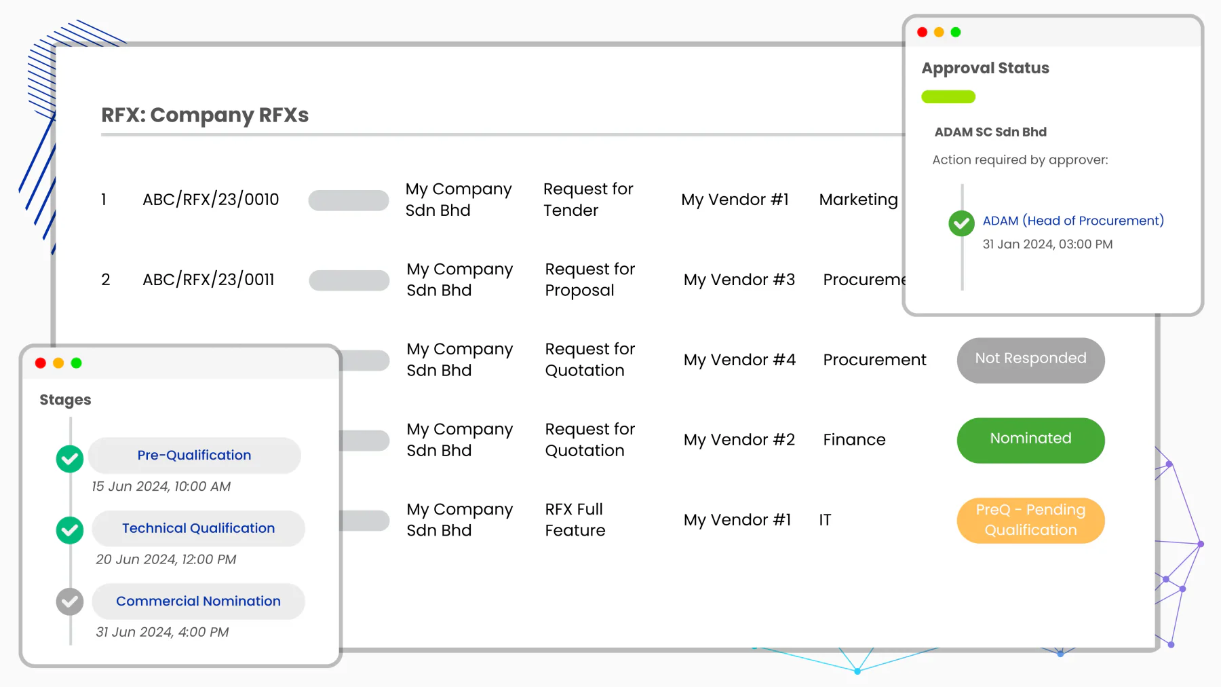
Task: Click the green dot in Approval Status window
Action: [956, 32]
